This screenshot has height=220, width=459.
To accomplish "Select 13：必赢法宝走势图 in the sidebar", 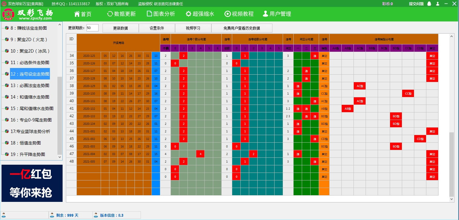I will coord(30,86).
